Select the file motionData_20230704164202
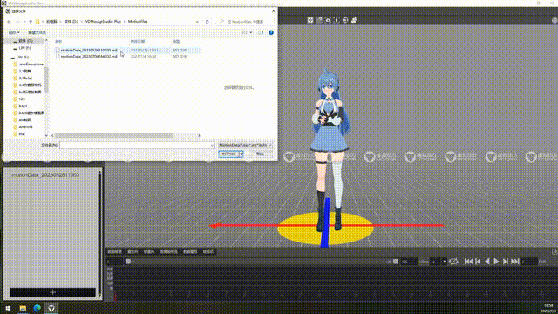This screenshot has height=314, width=558. (x=89, y=56)
